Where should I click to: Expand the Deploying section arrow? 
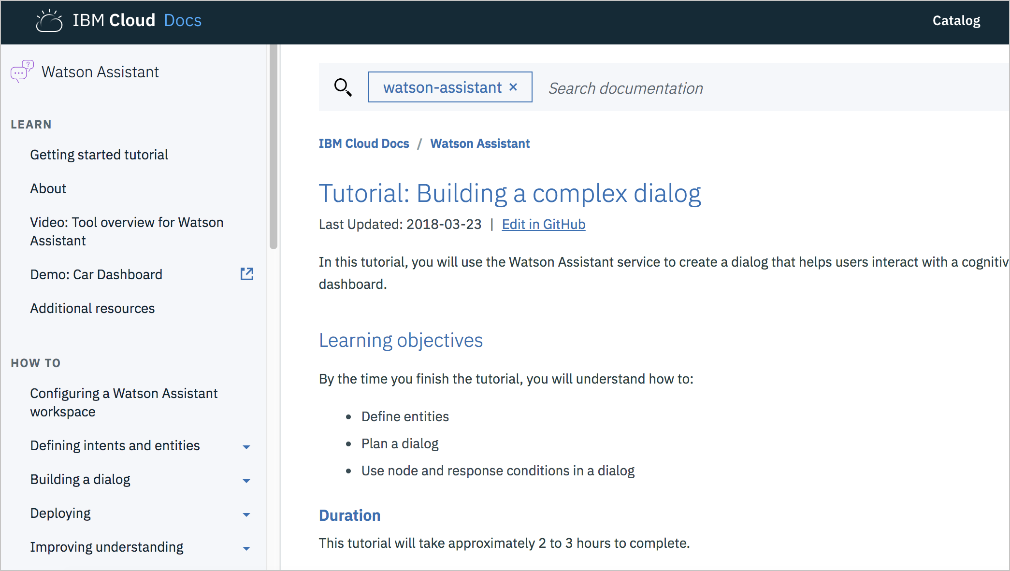pos(246,514)
